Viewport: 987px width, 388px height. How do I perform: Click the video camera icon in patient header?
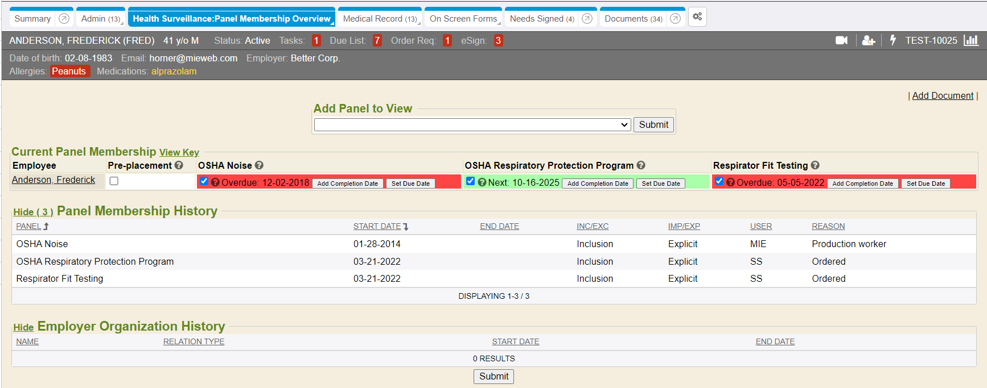point(841,40)
